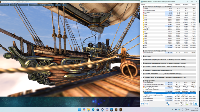
Task: Open the Windows Start menu
Action: click(x=79, y=110)
